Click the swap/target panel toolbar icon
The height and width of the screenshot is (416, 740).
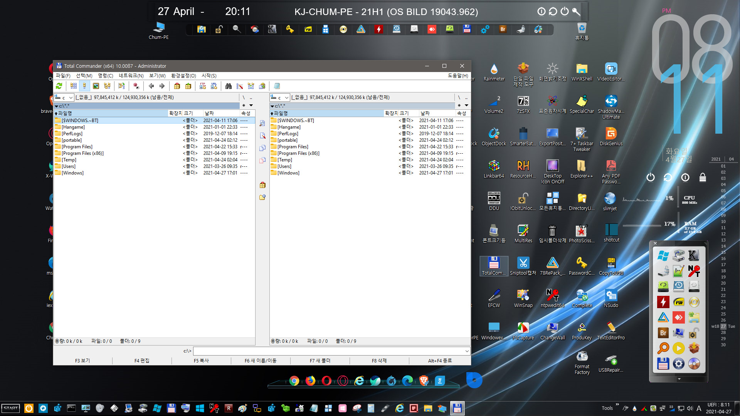[x=122, y=86]
